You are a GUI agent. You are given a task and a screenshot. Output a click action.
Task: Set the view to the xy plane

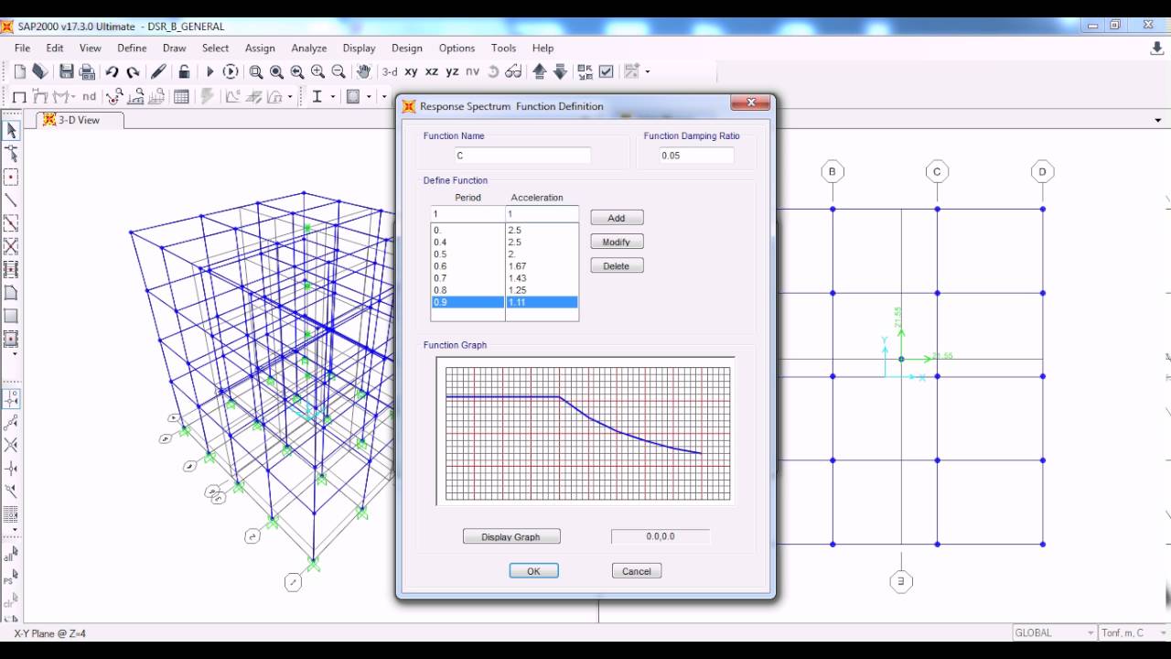coord(411,71)
